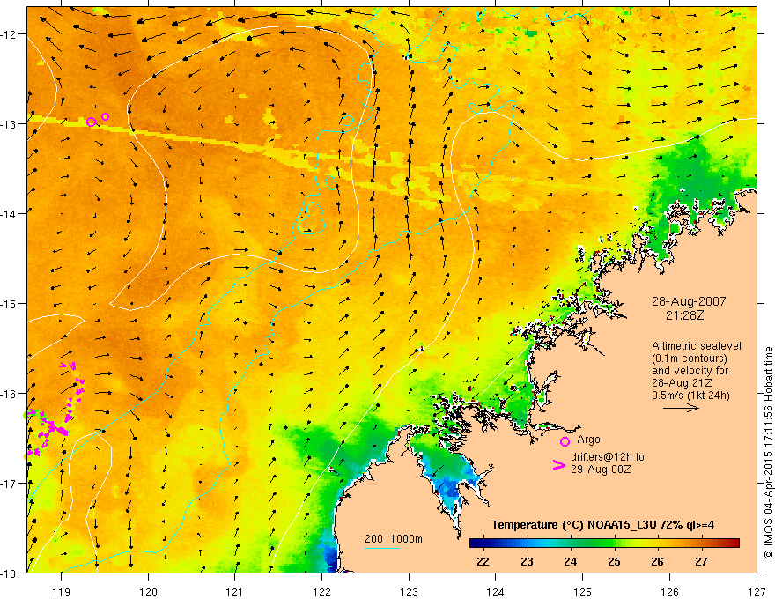Click the '-17' latitude axis label
775x599 pixels.
[x=9, y=483]
